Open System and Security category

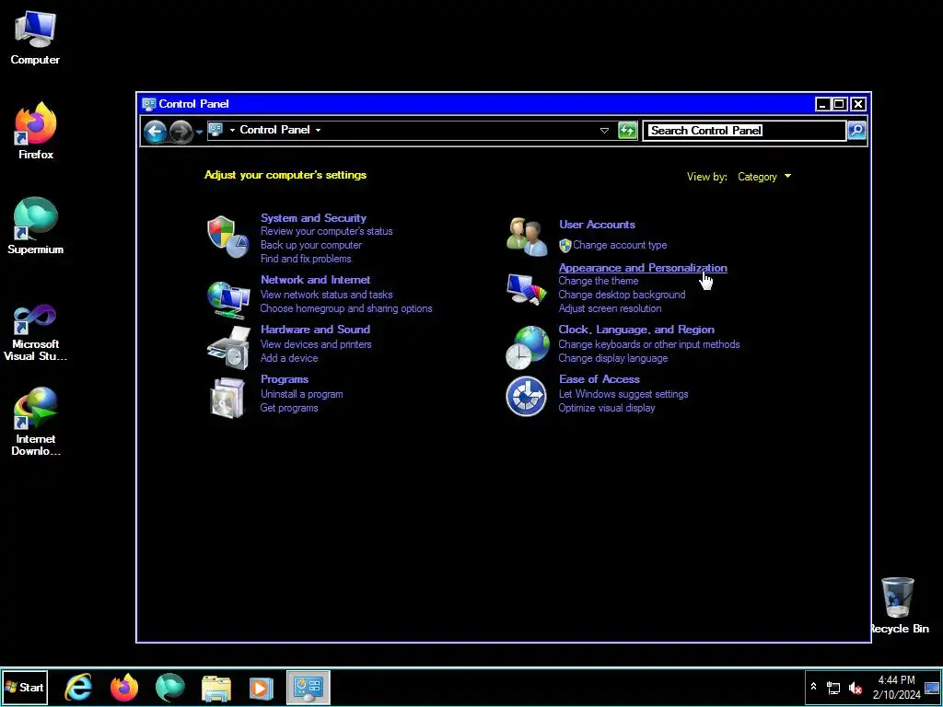[313, 217]
